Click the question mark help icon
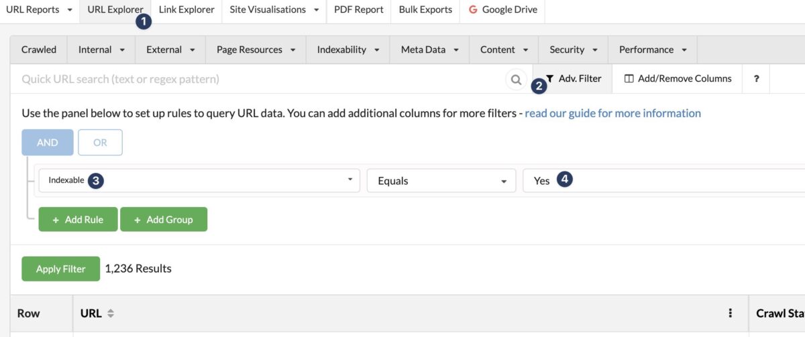The height and width of the screenshot is (337, 805). coord(756,79)
